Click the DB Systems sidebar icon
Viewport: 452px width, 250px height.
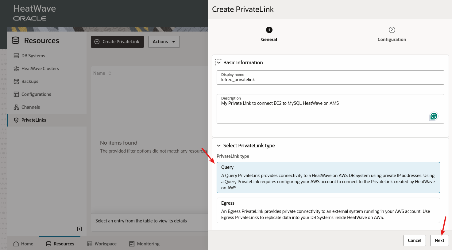pos(16,56)
